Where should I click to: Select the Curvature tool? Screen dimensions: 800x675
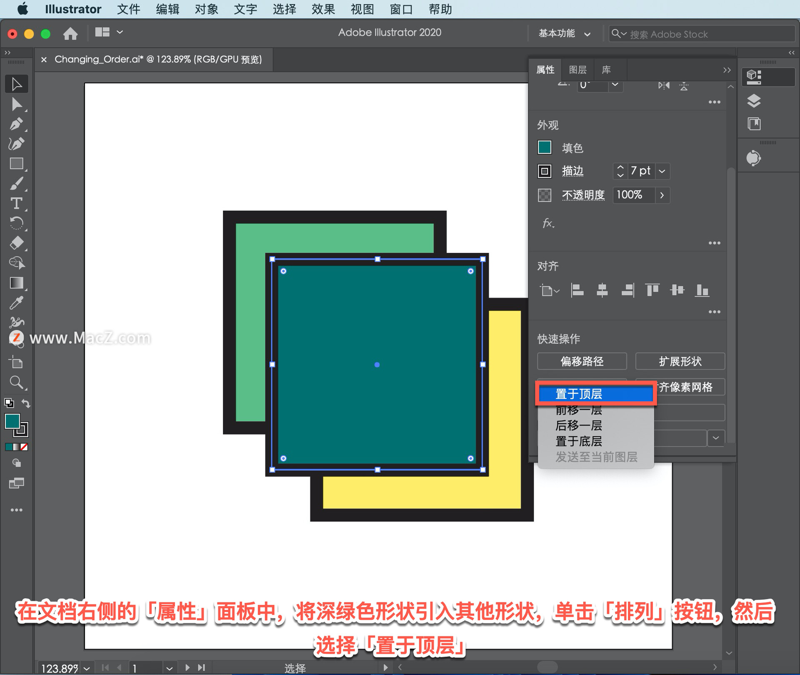tap(17, 144)
